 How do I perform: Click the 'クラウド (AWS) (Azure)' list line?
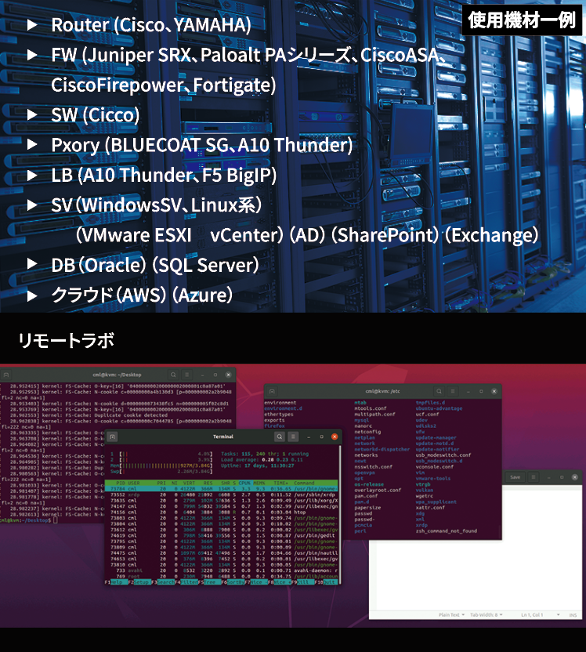(142, 295)
